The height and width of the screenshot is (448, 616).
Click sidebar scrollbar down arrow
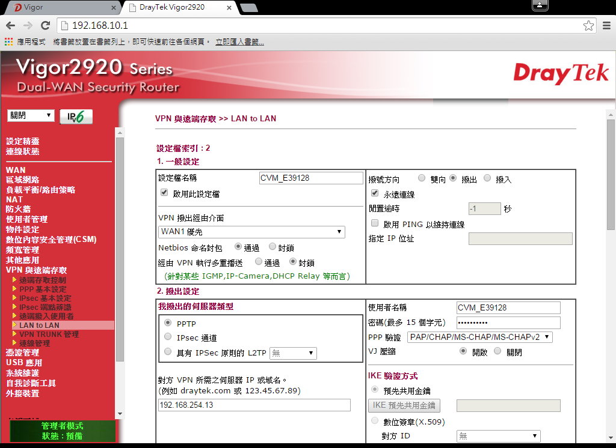click(120, 414)
